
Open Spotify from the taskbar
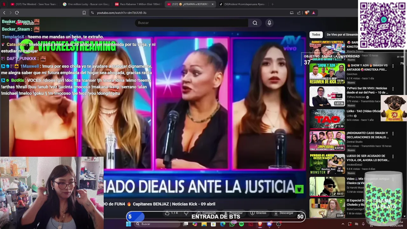tap(241, 224)
